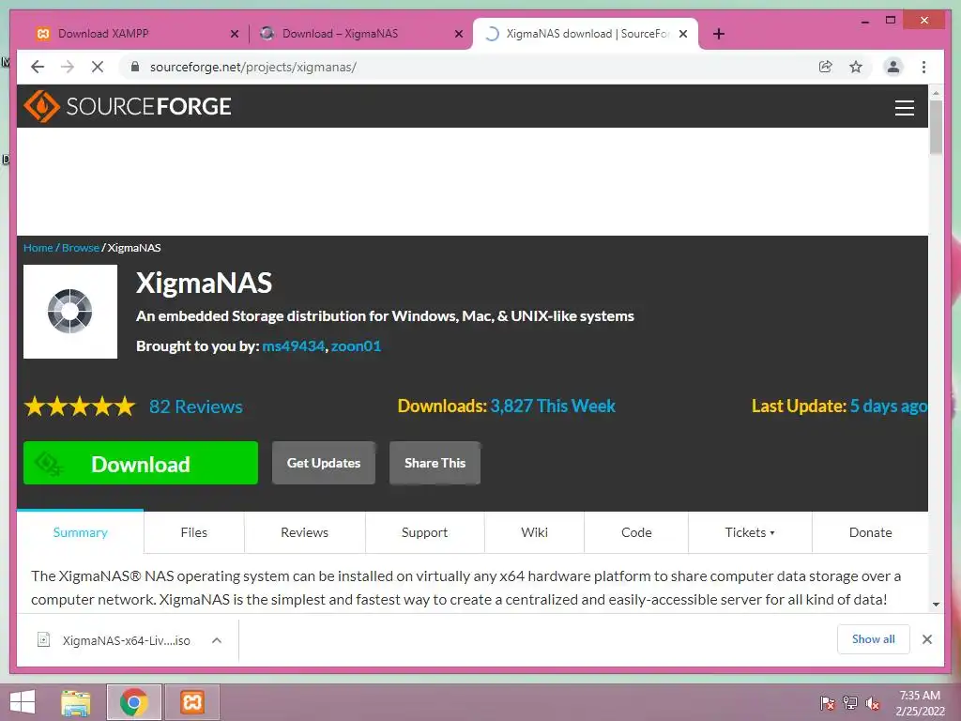Click the page vertical scrollbar thumb

pyautogui.click(x=936, y=127)
